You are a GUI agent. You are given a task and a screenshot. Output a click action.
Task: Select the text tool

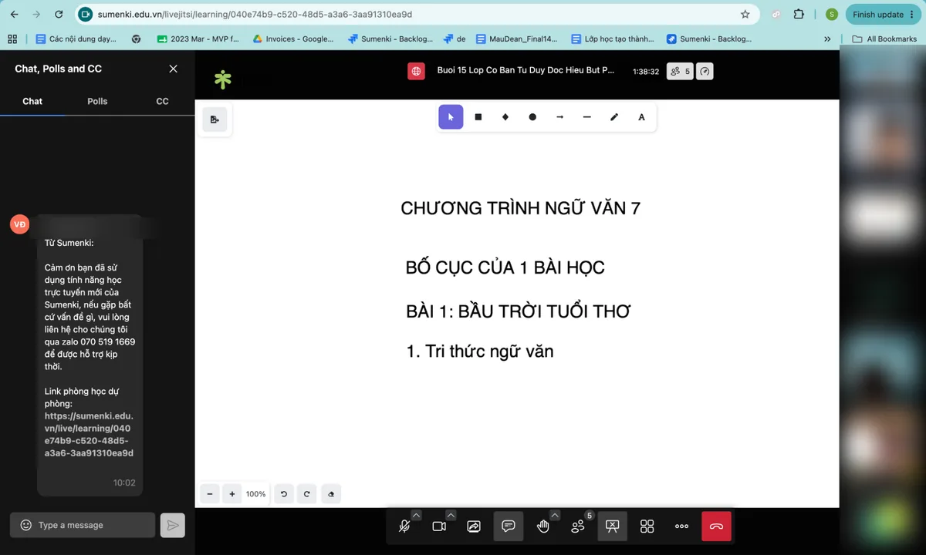point(641,117)
